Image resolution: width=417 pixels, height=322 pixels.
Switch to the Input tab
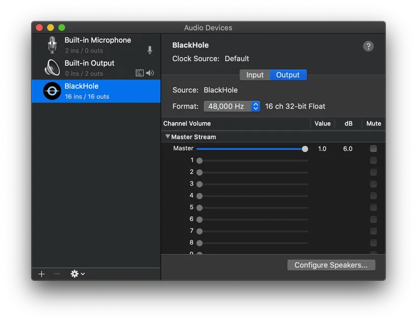click(x=255, y=75)
